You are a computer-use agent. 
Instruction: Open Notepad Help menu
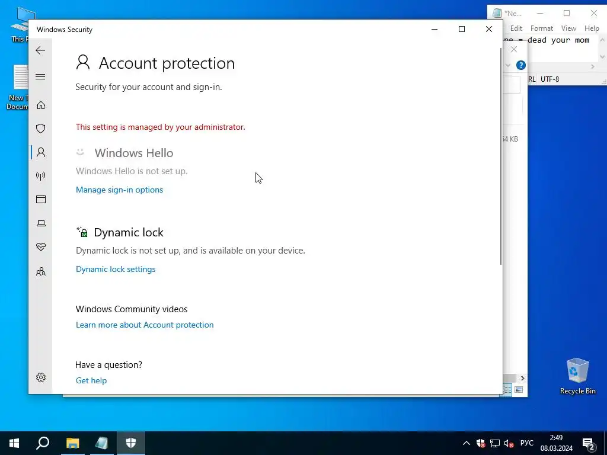(592, 28)
